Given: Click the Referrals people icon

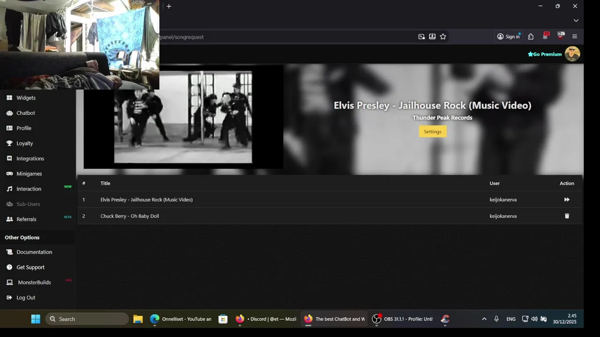Looking at the screenshot, I should pos(9,219).
